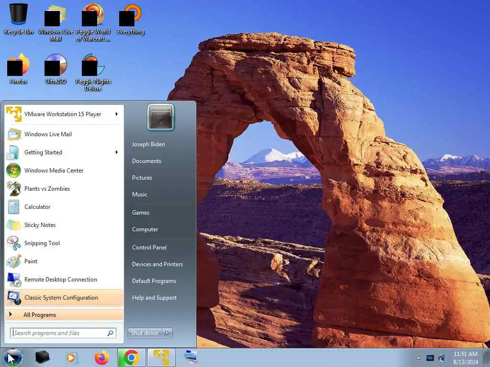Open Default Programs link
This screenshot has height=367, width=490.
pos(154,281)
